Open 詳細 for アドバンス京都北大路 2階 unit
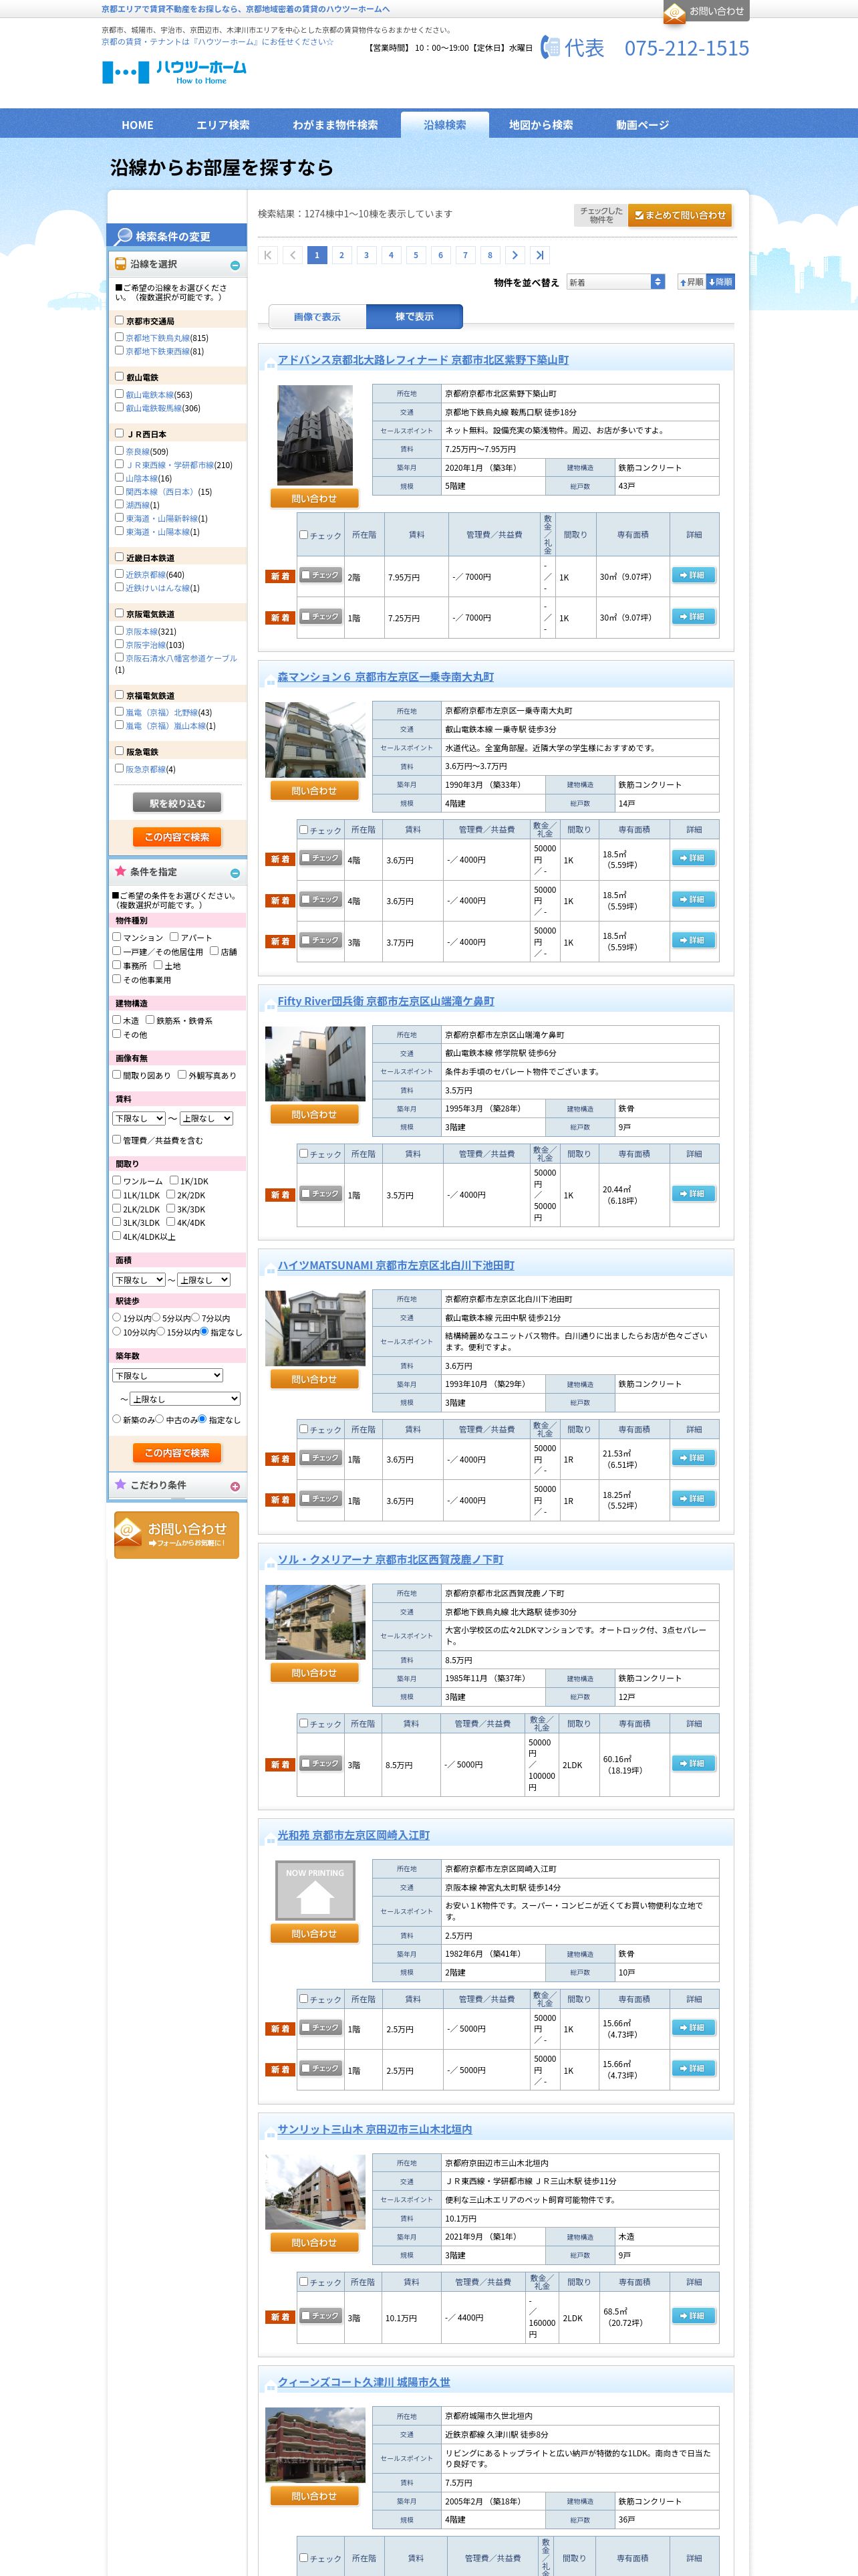Viewport: 858px width, 2576px height. pyautogui.click(x=693, y=575)
